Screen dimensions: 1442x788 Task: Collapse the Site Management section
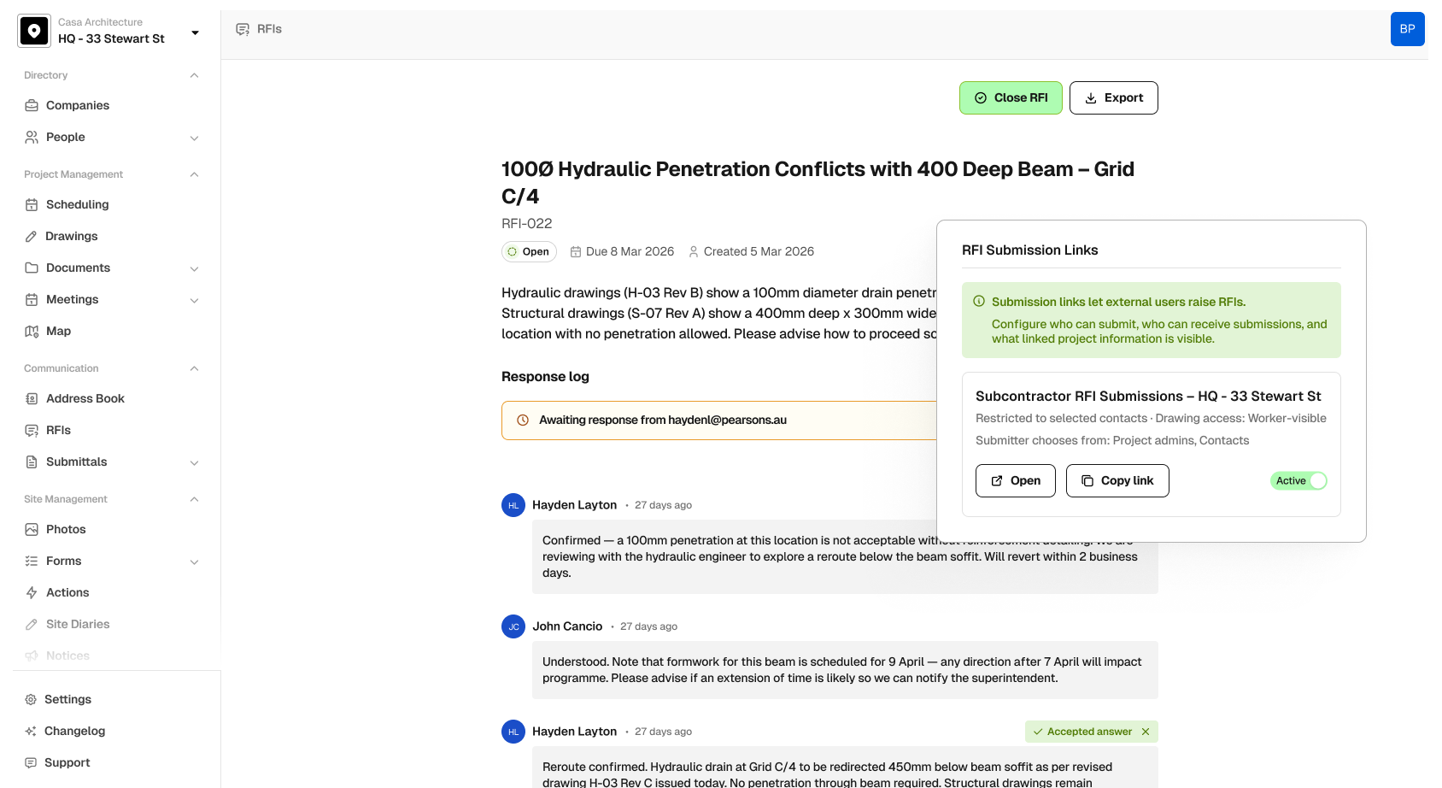[194, 499]
